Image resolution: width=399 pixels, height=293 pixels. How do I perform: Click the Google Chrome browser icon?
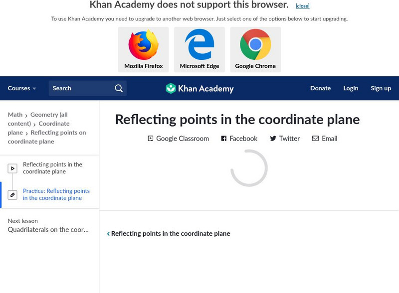pyautogui.click(x=255, y=45)
